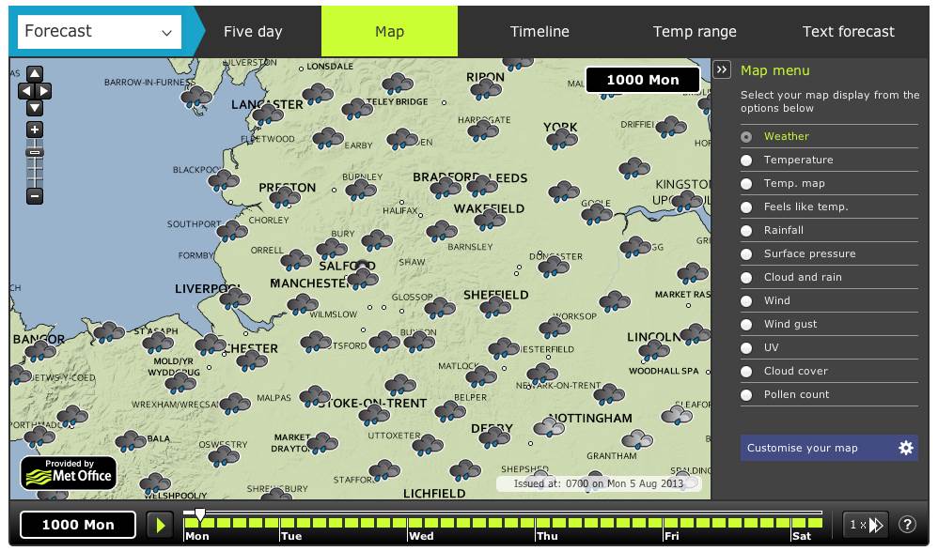
Task: Pan the map right with arrow button
Action: [x=44, y=91]
